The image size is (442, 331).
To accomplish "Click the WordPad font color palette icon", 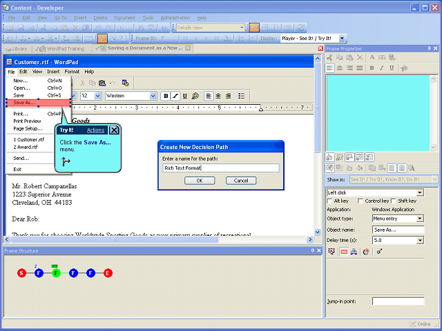I will tap(195, 96).
